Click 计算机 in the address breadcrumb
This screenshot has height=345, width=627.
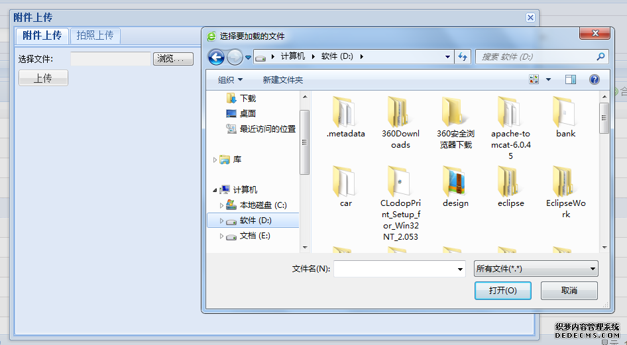coord(293,56)
